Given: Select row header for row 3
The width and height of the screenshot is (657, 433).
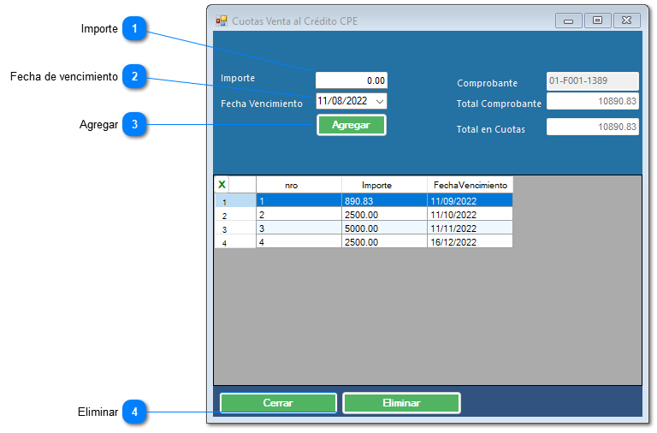Looking at the screenshot, I should pyautogui.click(x=235, y=228).
